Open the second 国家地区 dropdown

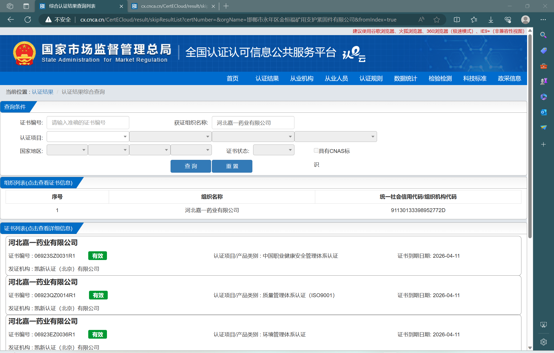[x=108, y=150]
